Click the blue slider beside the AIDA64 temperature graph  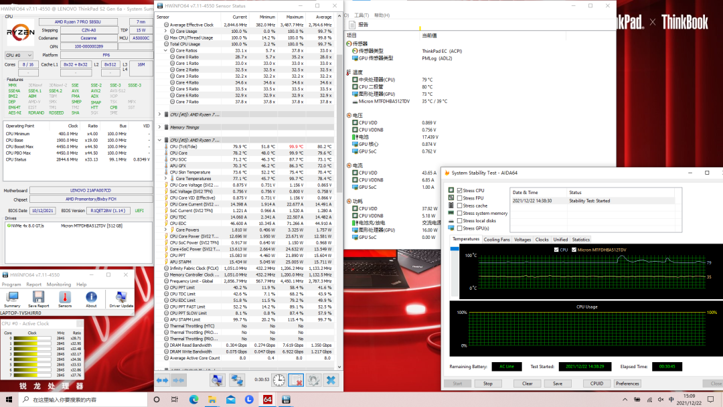click(x=455, y=249)
